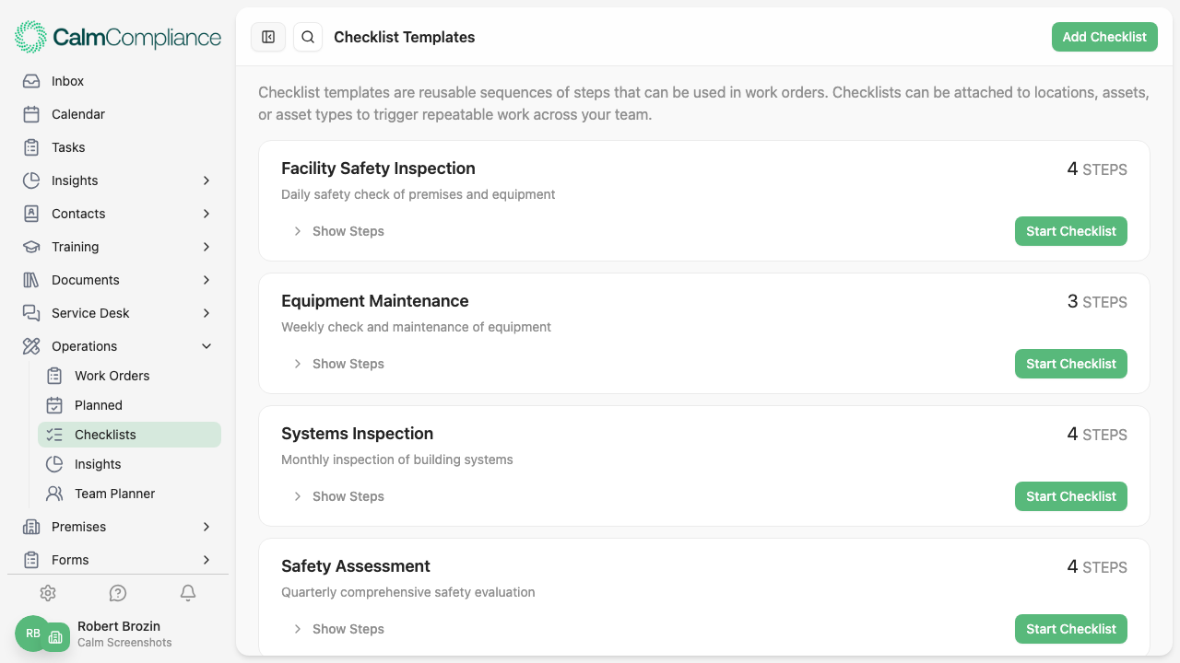Click "Monthly inspection of building systems" description
Image resolution: width=1180 pixels, height=663 pixels.
[x=397, y=459]
